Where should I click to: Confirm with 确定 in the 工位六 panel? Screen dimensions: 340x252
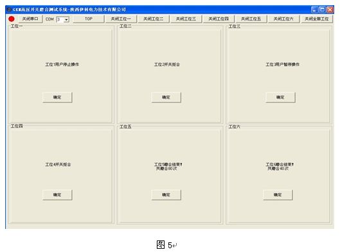pyautogui.click(x=278, y=195)
